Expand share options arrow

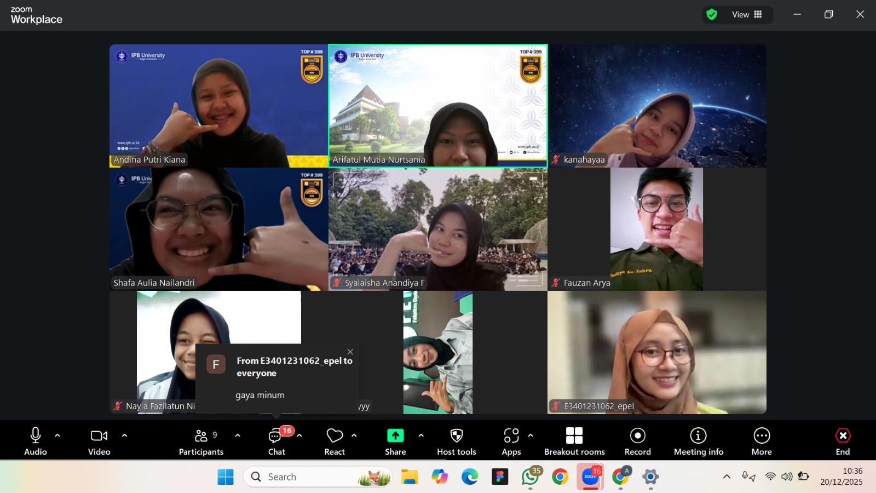click(x=421, y=435)
